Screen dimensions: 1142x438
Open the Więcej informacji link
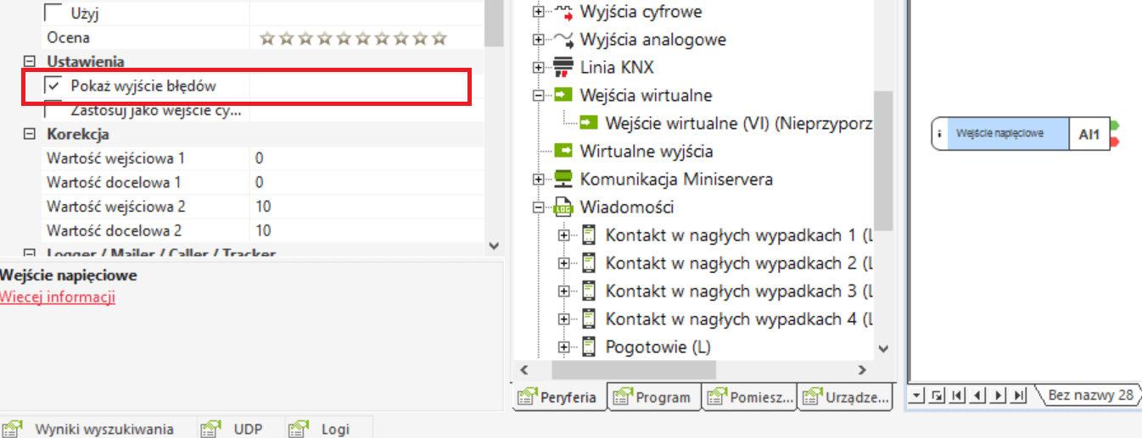pyautogui.click(x=58, y=297)
